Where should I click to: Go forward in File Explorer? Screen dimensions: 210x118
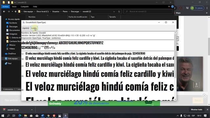click(x=9, y=12)
